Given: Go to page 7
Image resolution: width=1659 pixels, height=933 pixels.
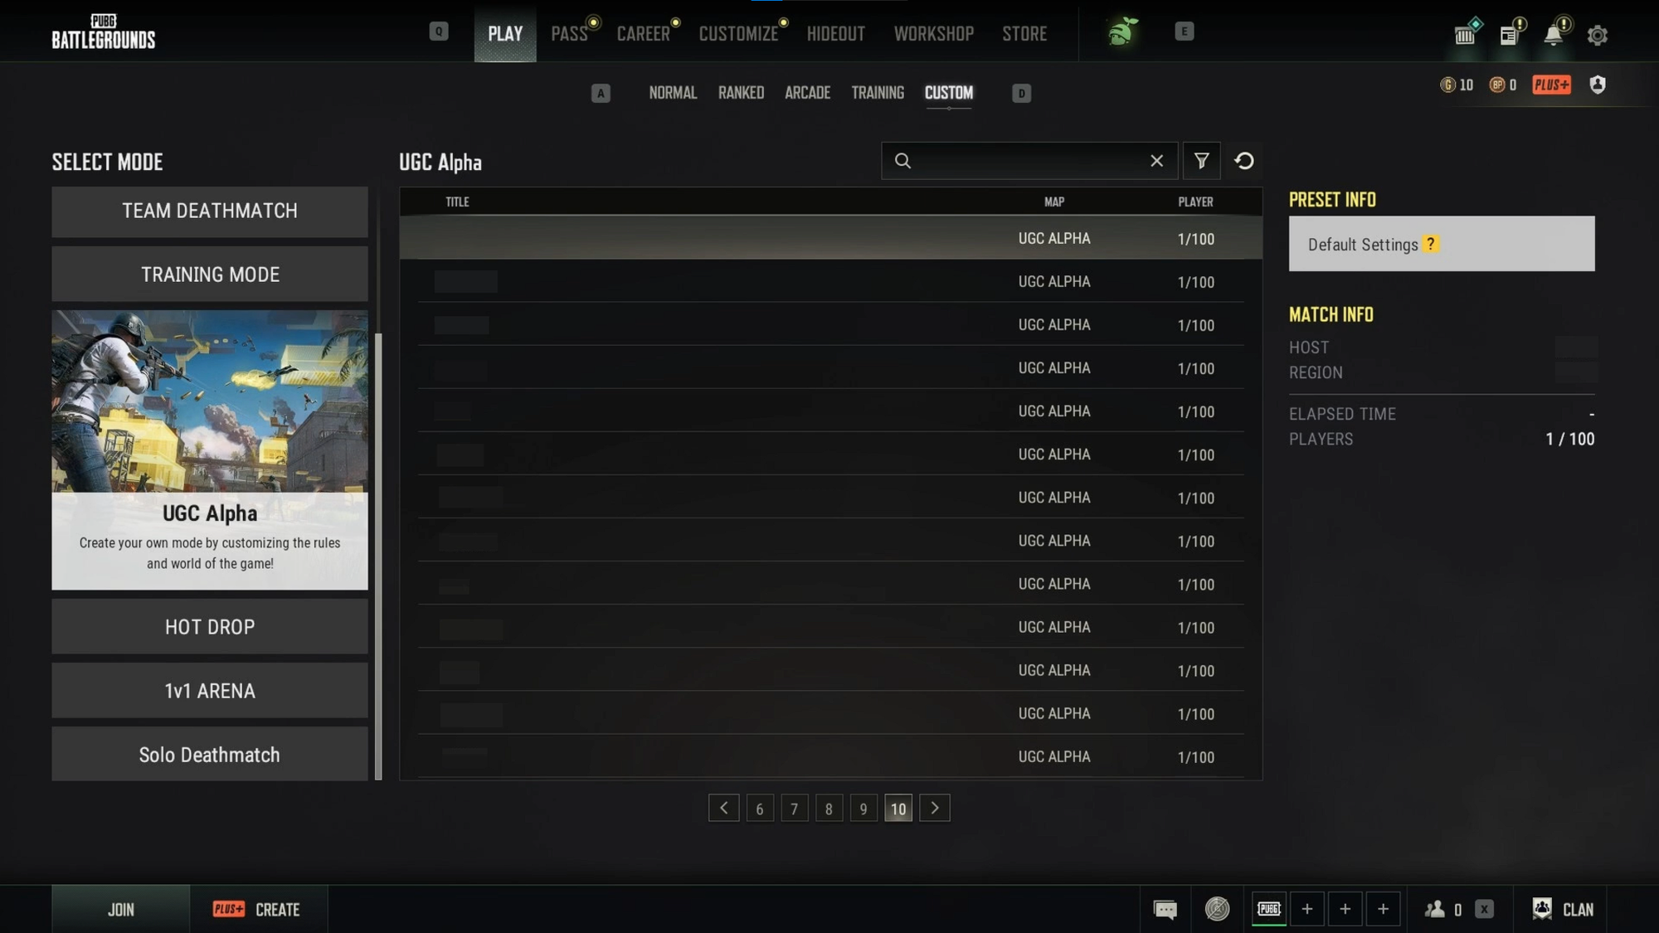Looking at the screenshot, I should 795,809.
